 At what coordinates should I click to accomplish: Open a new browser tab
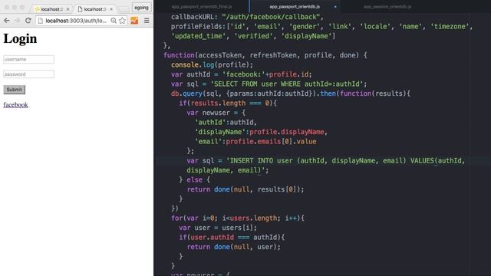click(x=124, y=9)
